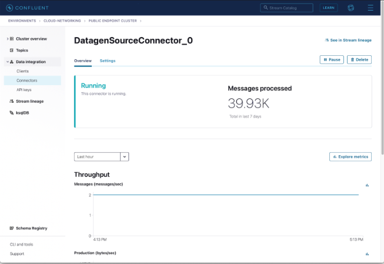Click the dropdown arrow beside Last hour
384x264 pixels.
[125, 157]
